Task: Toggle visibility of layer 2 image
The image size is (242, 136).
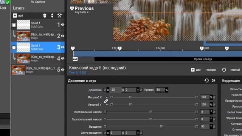Action: [62, 36]
